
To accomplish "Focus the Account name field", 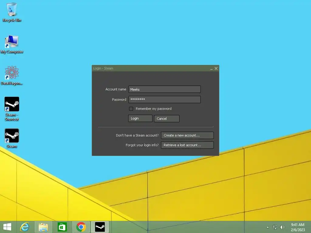I will (164, 89).
